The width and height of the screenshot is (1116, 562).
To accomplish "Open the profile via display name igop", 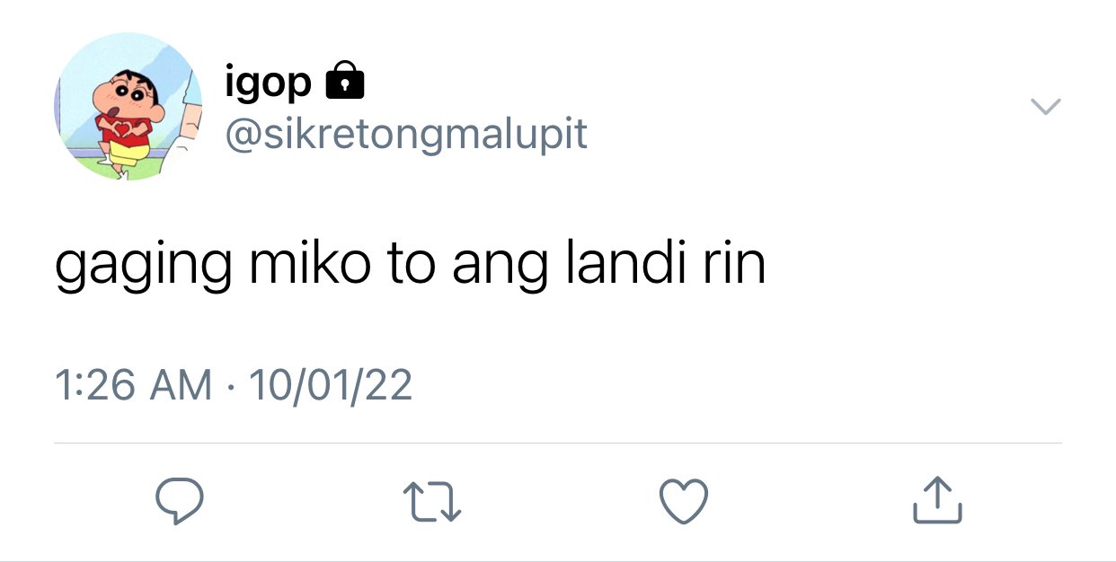I will pos(269,83).
